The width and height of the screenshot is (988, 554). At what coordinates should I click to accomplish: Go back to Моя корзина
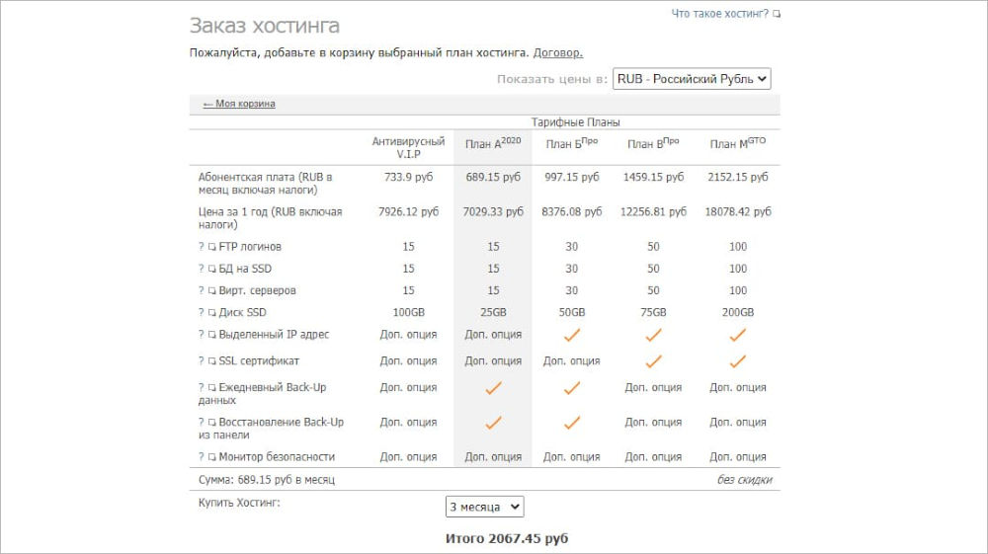click(239, 104)
